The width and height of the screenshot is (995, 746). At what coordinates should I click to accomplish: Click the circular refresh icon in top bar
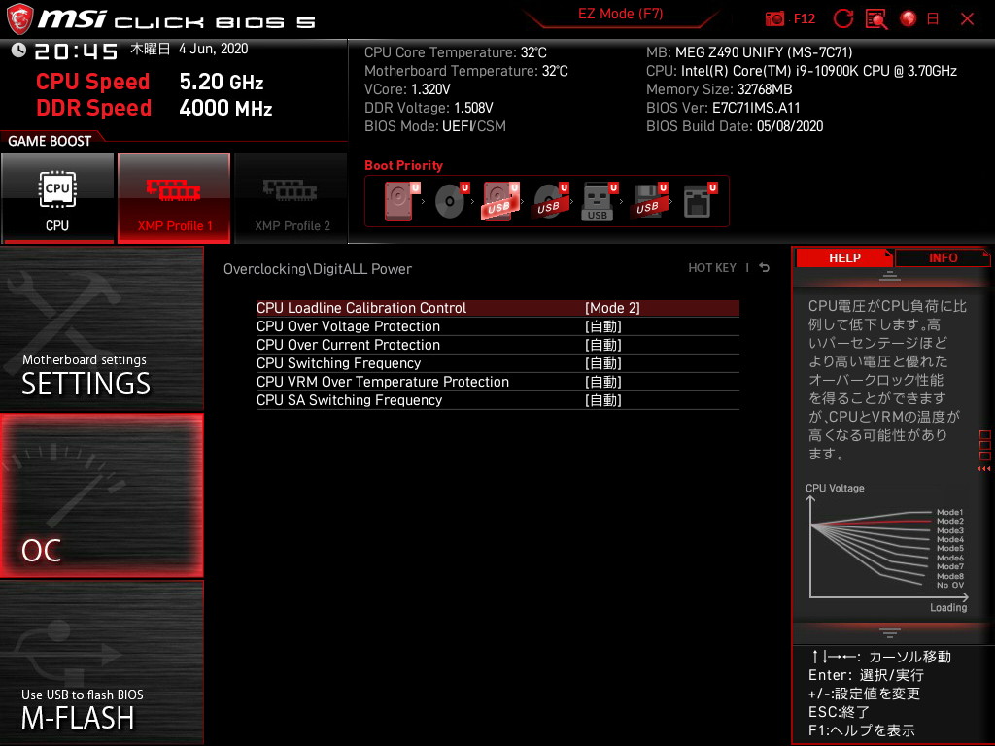click(843, 18)
